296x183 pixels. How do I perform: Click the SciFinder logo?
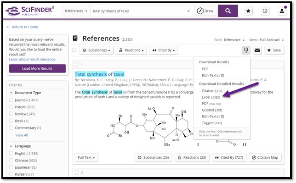coord(30,11)
